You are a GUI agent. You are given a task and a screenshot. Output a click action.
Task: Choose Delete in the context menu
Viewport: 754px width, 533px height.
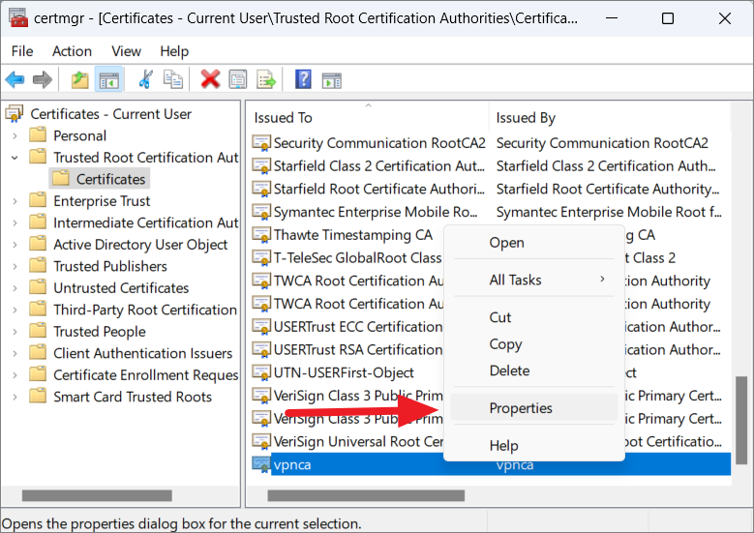pos(533,370)
